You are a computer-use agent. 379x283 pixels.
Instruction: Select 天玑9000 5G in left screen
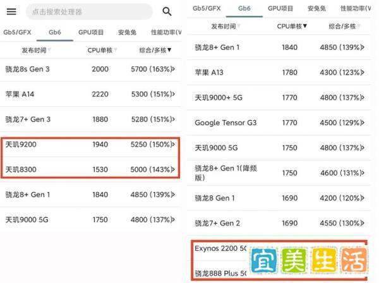click(x=27, y=220)
